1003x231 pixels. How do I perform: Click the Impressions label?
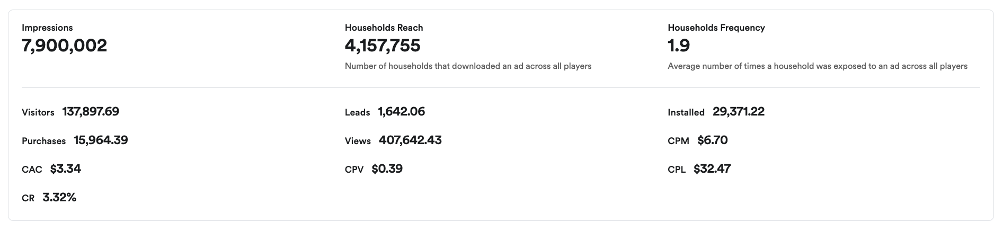47,28
